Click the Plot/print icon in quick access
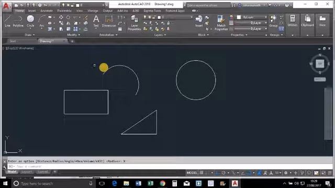This screenshot has width=335, height=188. [x=40, y=5]
